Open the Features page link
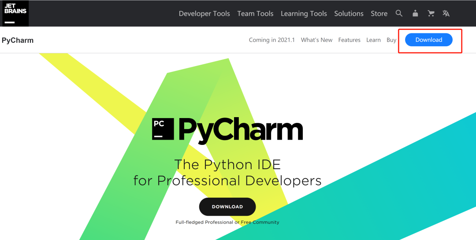This screenshot has height=240, width=476. point(349,40)
